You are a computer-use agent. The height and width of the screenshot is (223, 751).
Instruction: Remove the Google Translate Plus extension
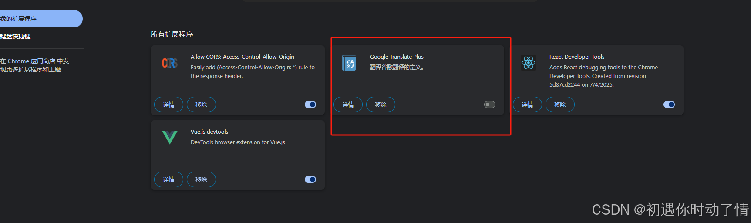381,105
